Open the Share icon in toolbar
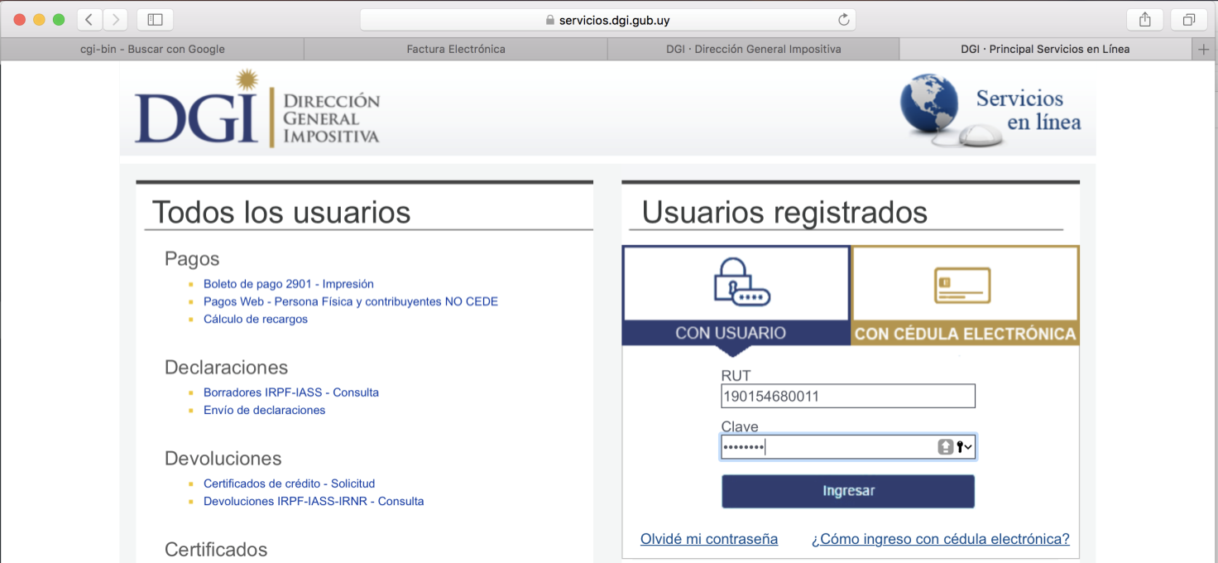The height and width of the screenshot is (563, 1218). [x=1145, y=20]
